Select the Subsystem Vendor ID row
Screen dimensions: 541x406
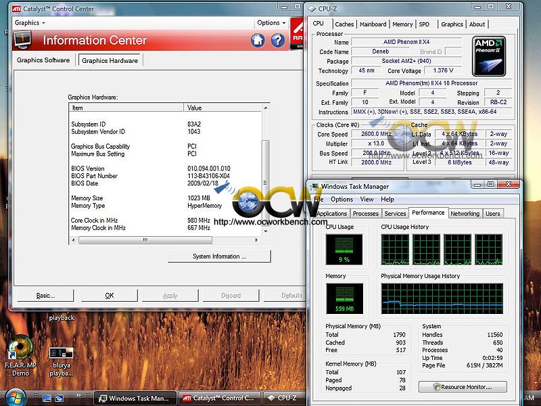(166, 131)
